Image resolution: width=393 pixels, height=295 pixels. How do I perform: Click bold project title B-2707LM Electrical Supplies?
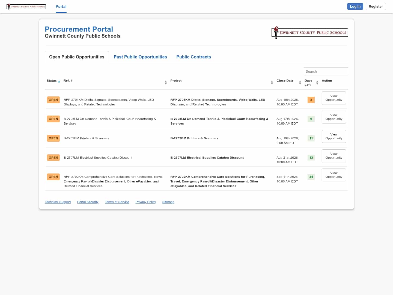point(207,158)
